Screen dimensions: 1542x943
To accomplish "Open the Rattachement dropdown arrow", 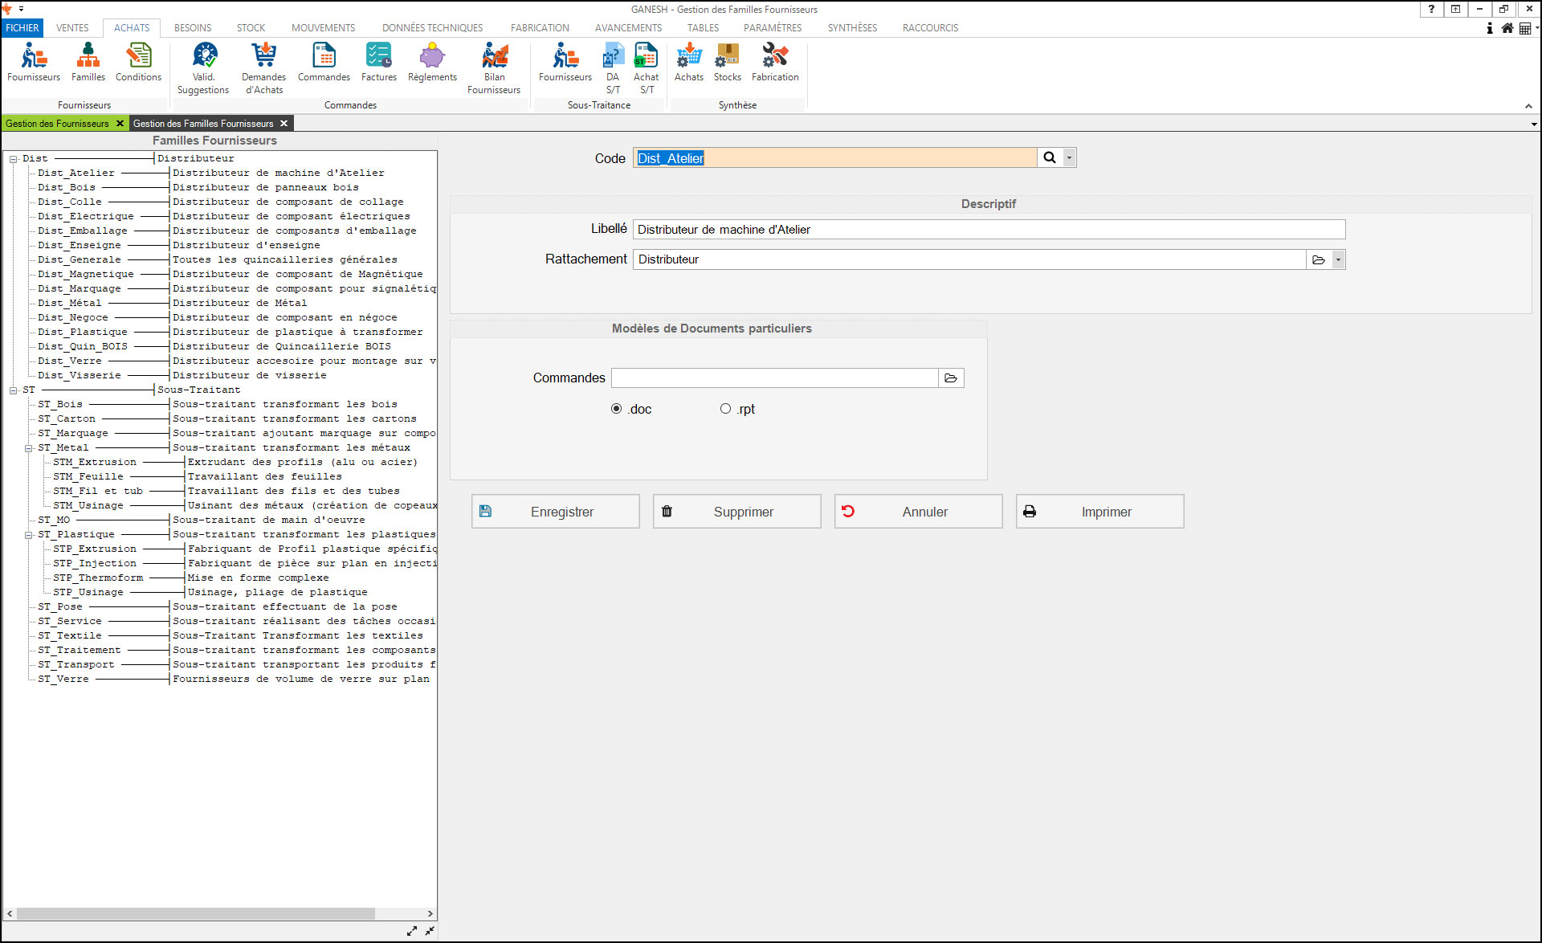I will 1338,259.
